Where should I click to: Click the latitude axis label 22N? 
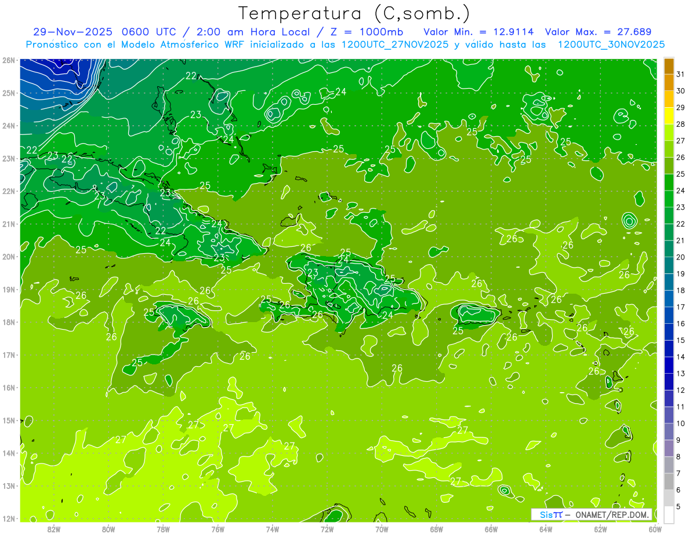pos(9,191)
